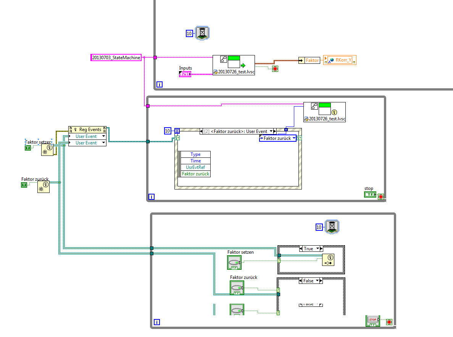453x337 pixels.
Task: Click the RKorr_Y shared variable node
Action: [340, 60]
